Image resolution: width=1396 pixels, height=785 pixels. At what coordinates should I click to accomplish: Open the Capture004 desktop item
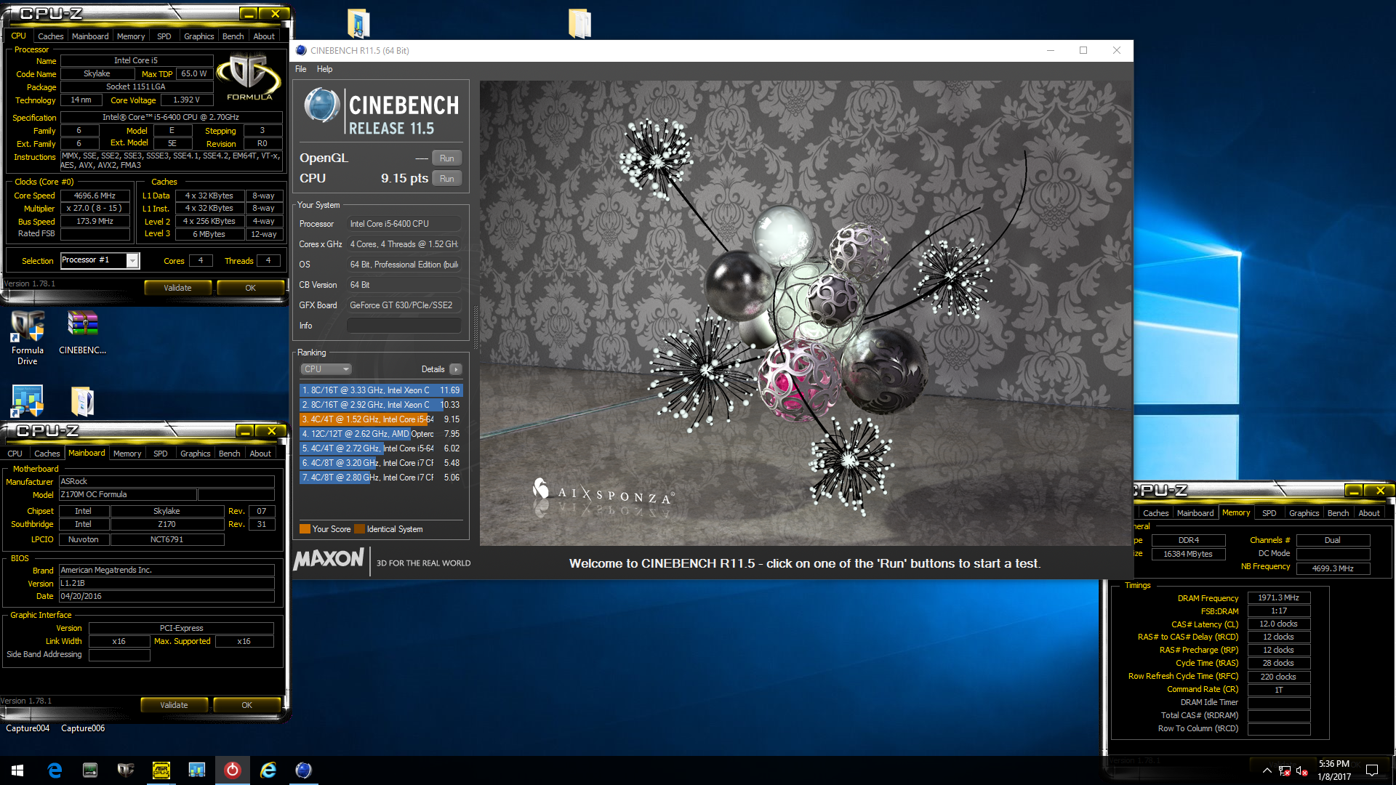(x=28, y=728)
